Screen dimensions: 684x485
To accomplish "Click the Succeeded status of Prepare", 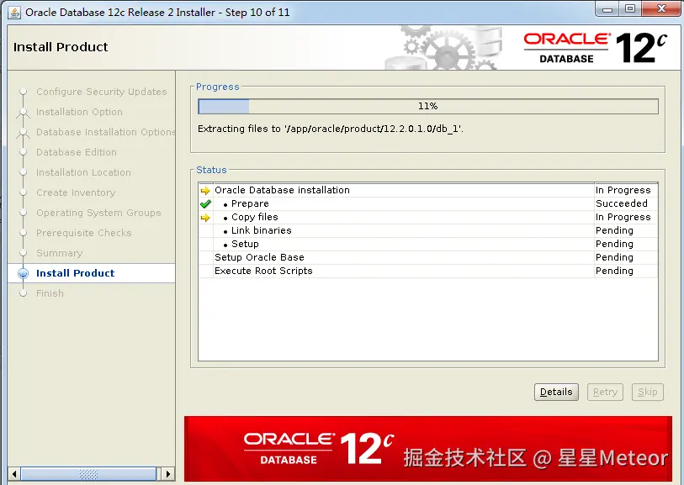I will coord(622,203).
